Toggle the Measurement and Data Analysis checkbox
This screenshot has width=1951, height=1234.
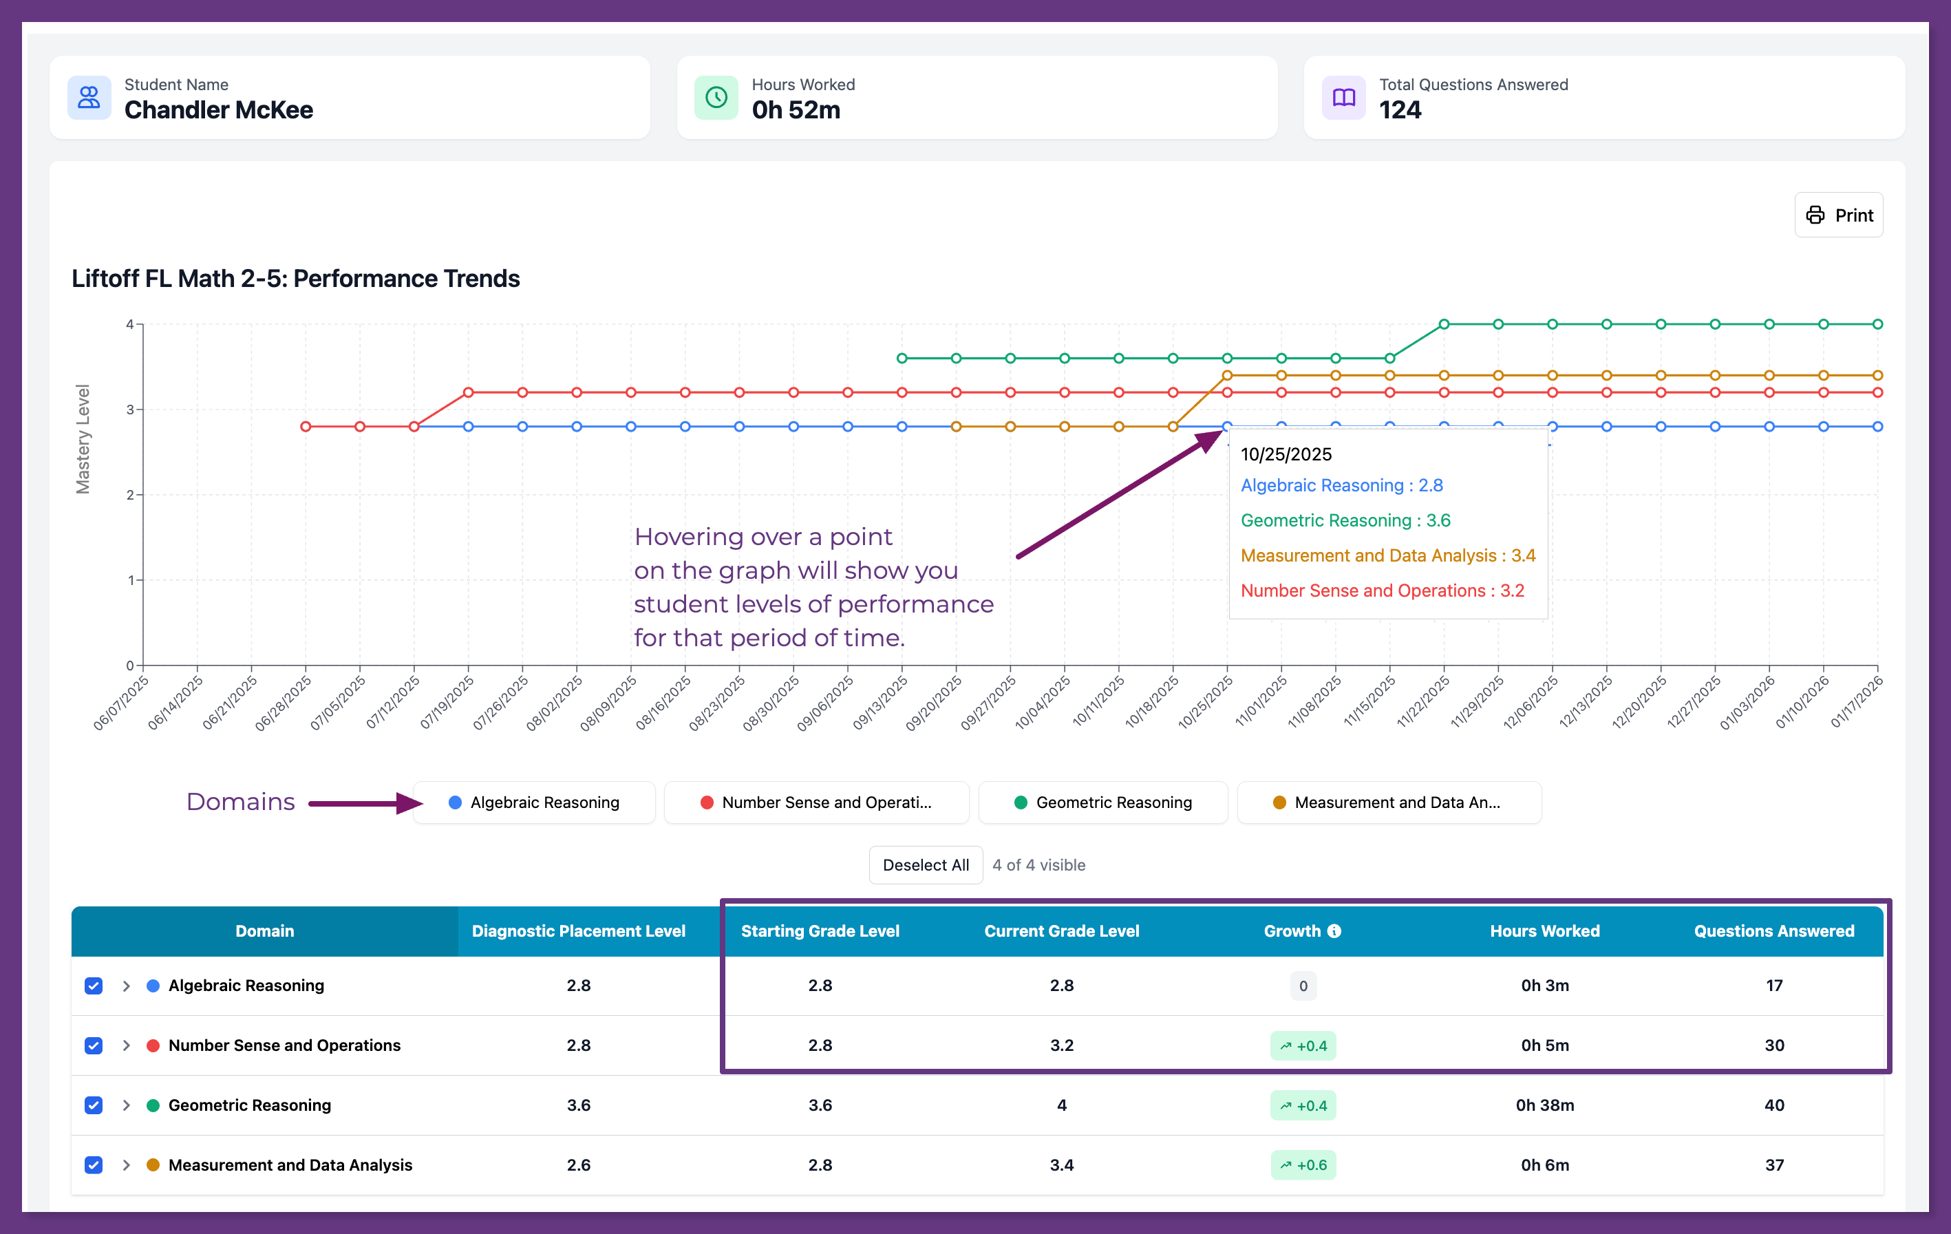pos(94,1165)
